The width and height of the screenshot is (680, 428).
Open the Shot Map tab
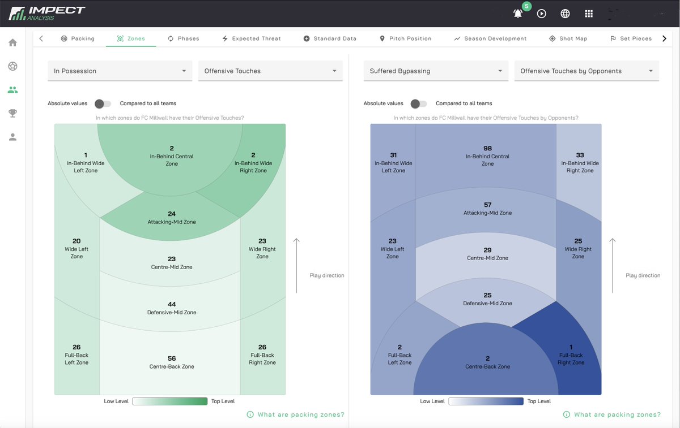point(568,38)
